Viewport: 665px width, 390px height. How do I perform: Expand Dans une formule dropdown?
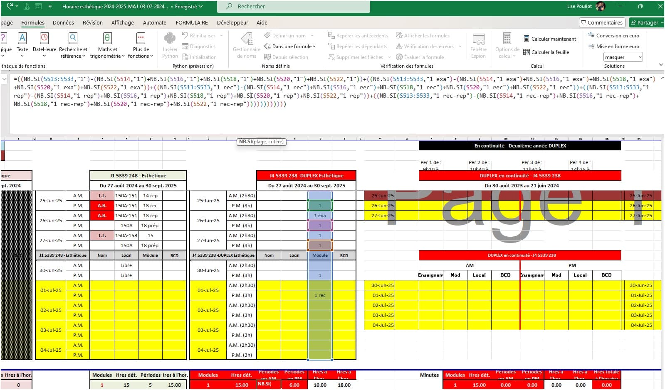(290, 47)
